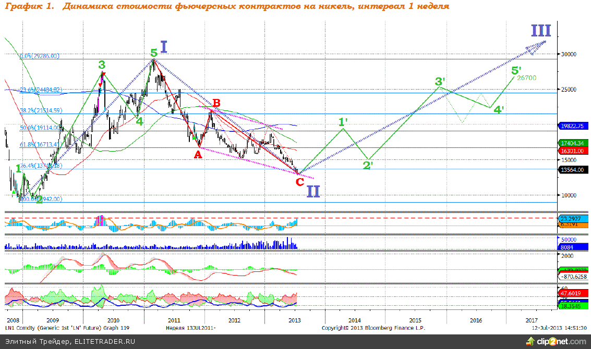
Task: Select the red wave label C
Action: pos(299,181)
